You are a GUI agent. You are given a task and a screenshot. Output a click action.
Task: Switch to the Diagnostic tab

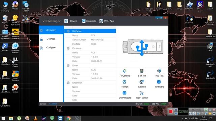pyautogui.click(x=89, y=21)
